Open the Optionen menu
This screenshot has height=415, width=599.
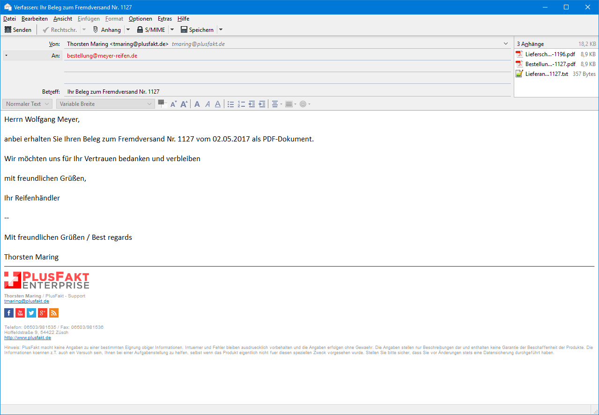pos(141,19)
